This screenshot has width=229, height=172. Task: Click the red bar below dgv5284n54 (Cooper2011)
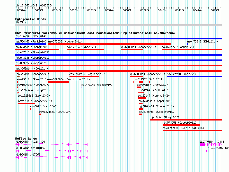pyautogui.click(x=141, y=109)
